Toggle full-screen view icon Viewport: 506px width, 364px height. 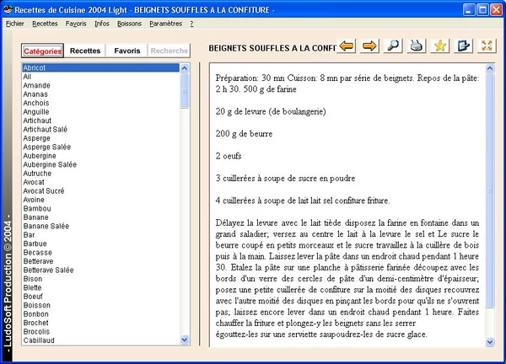click(487, 46)
